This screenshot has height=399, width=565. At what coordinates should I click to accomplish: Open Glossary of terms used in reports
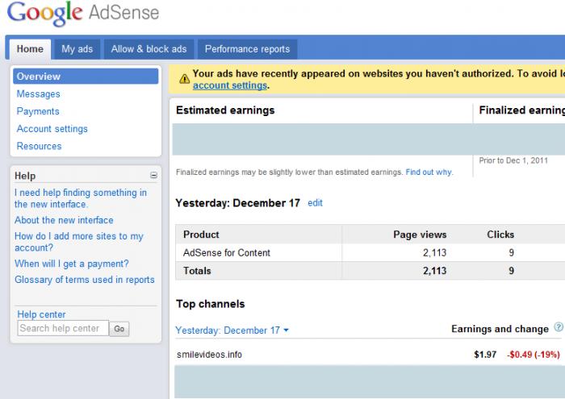[x=84, y=280]
